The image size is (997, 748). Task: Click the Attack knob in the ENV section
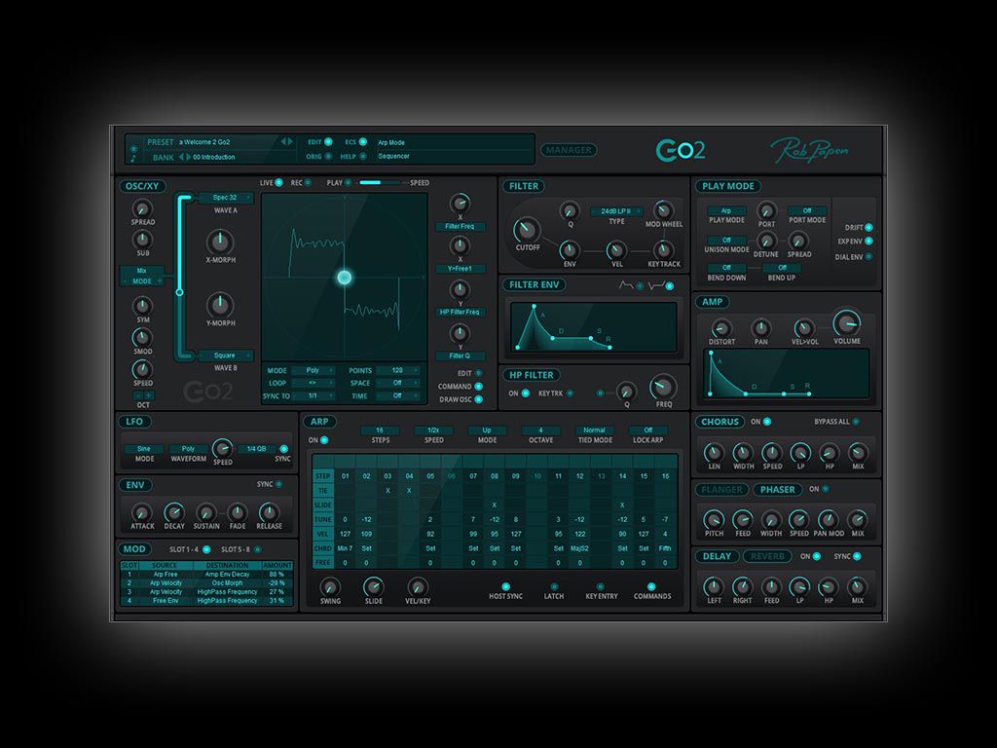(x=141, y=514)
